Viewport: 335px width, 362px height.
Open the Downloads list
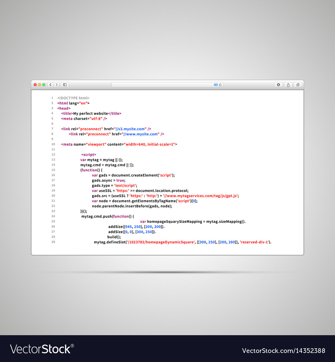point(278,84)
